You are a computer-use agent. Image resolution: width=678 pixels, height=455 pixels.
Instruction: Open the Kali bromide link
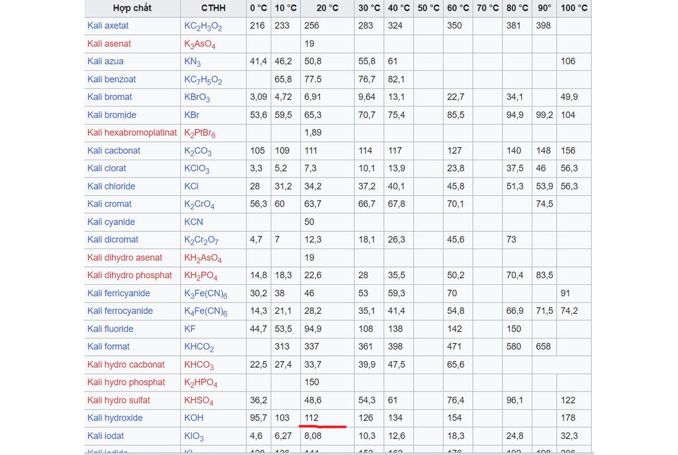coord(111,115)
